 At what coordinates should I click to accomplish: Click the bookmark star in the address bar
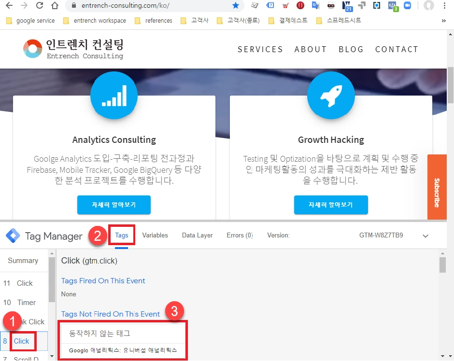[236, 5]
